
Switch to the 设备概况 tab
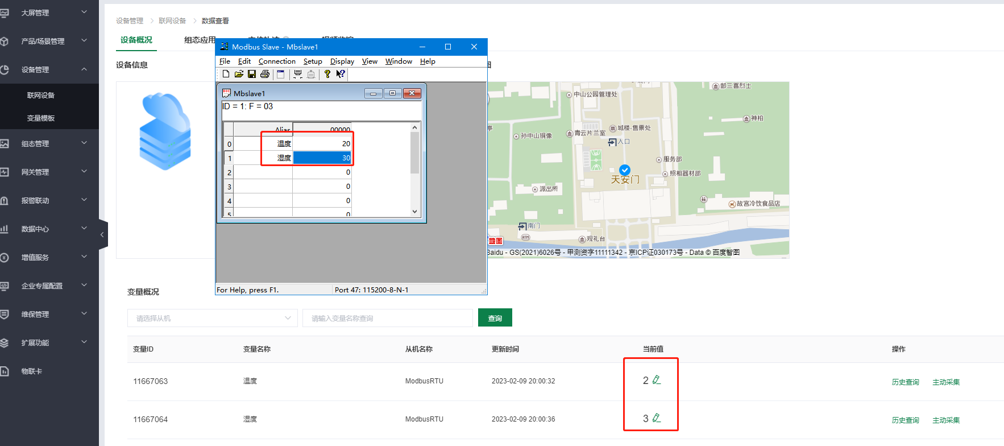point(136,40)
